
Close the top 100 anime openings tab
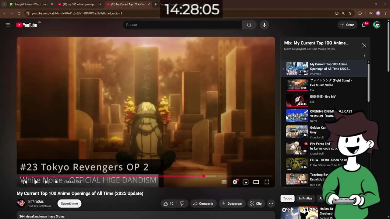[100, 4]
